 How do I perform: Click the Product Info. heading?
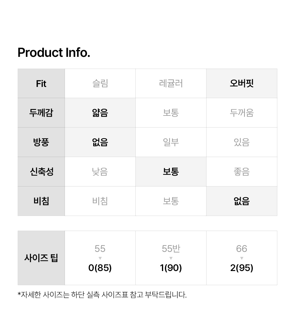(x=54, y=53)
